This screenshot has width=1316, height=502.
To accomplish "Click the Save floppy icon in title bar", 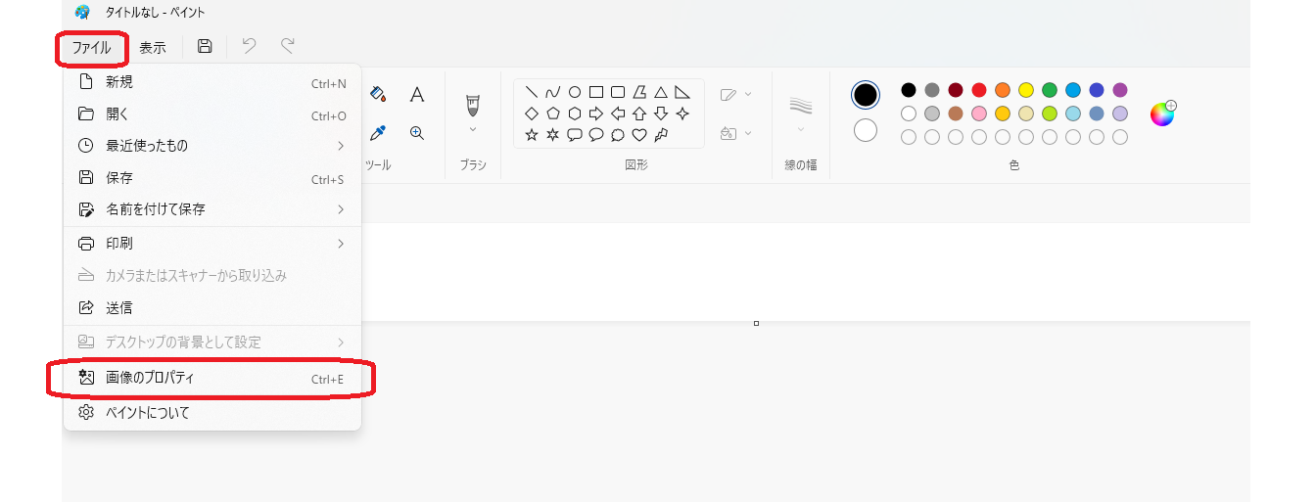I will coord(205,46).
